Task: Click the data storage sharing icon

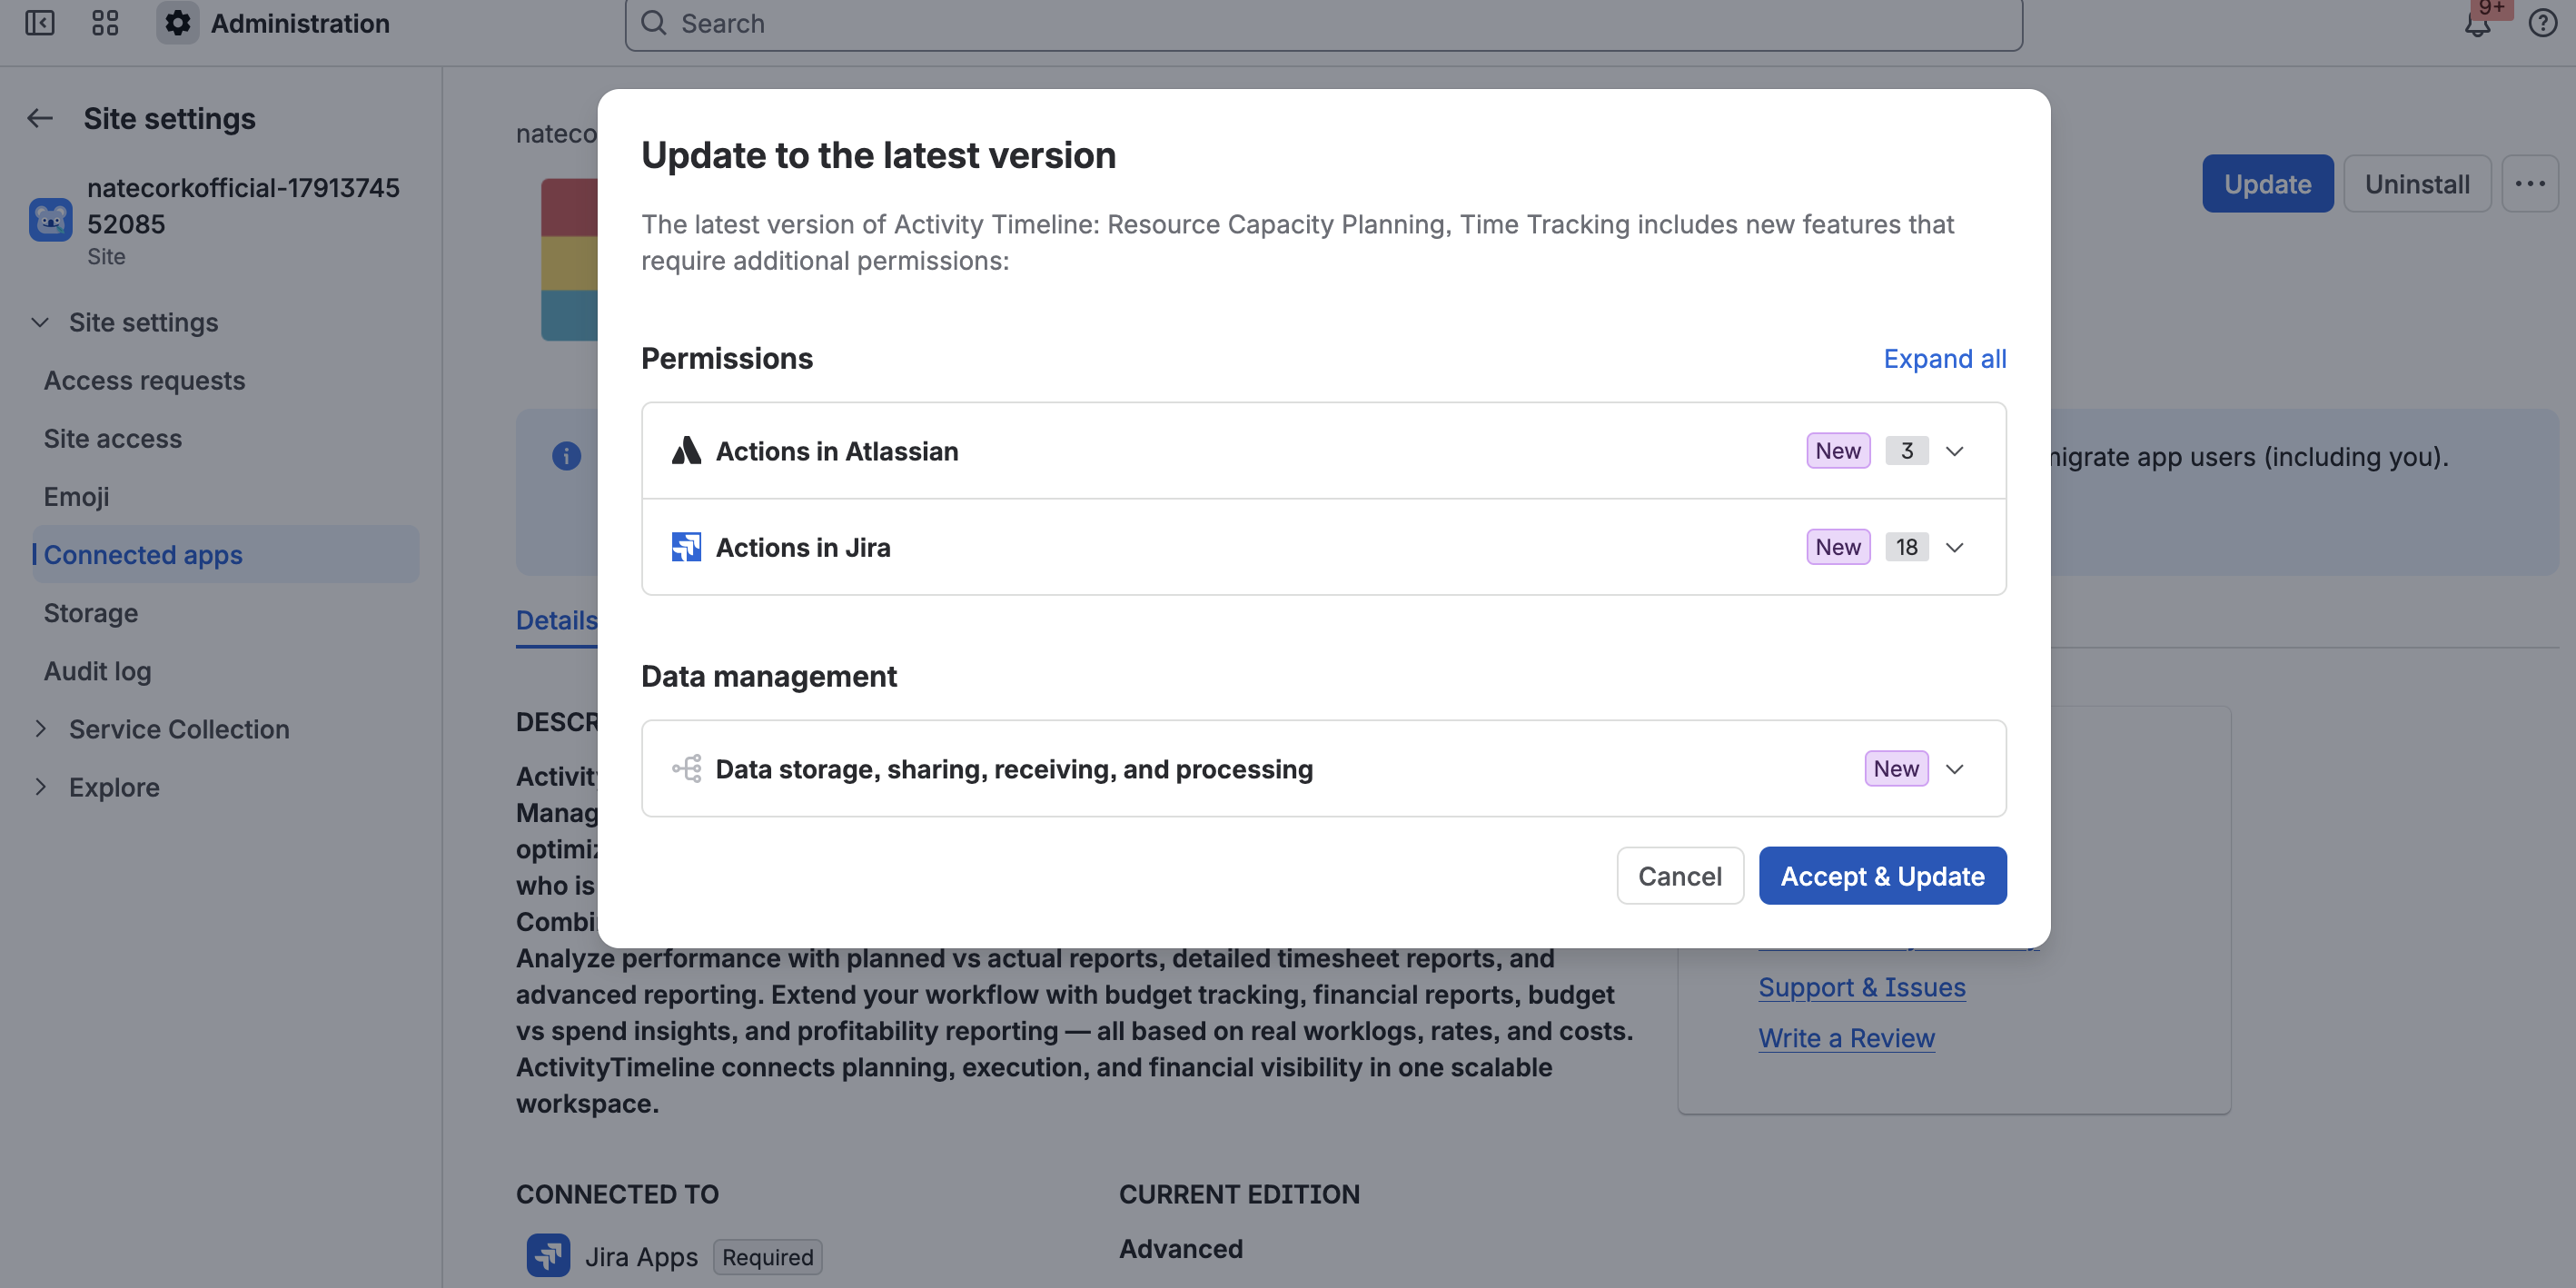Action: (x=686, y=768)
